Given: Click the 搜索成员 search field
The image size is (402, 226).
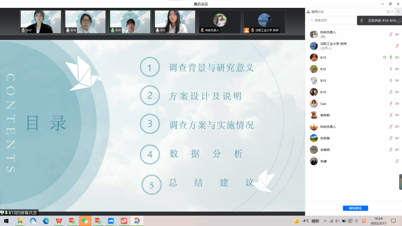Looking at the screenshot, I should point(332,20).
